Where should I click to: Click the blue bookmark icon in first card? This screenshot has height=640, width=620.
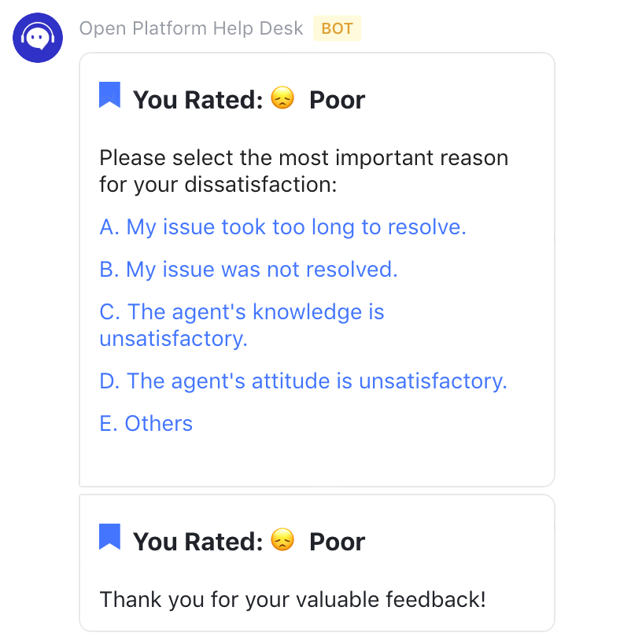109,95
